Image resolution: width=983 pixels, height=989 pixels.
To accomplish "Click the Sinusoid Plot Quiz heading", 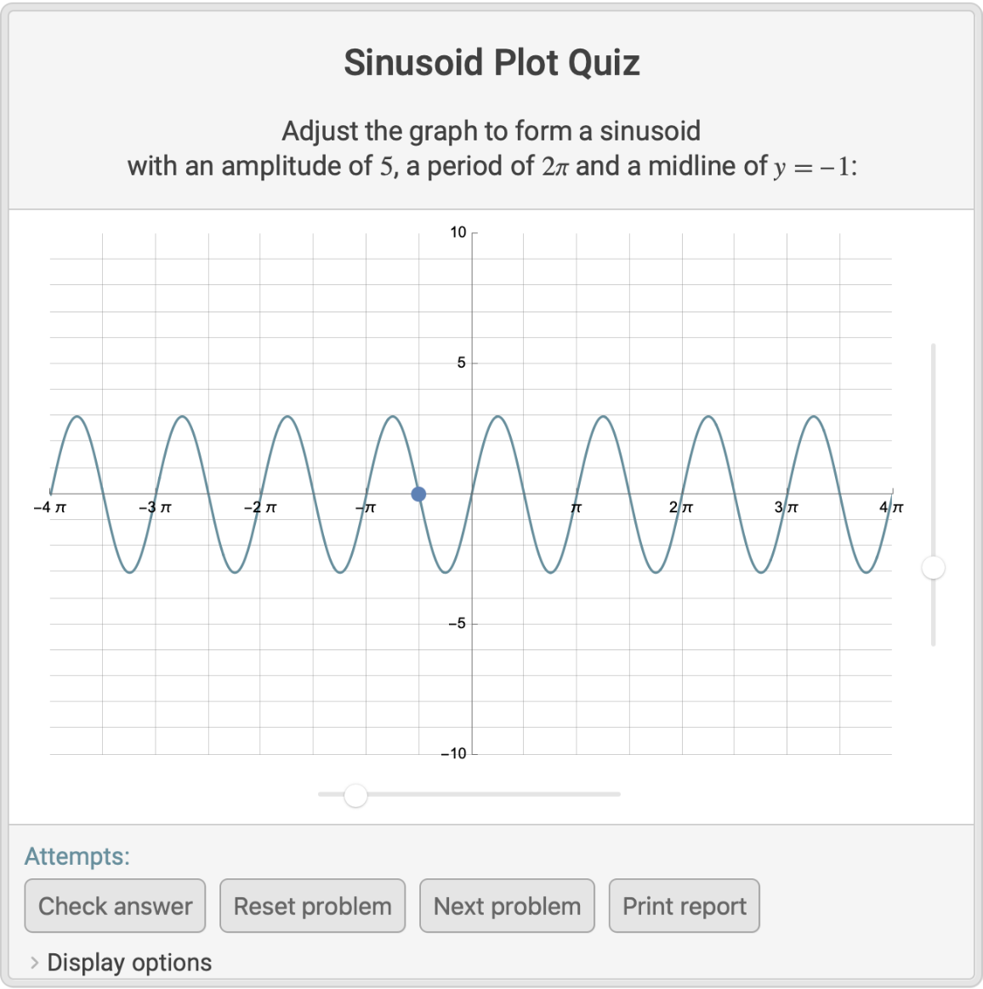I will (x=491, y=63).
